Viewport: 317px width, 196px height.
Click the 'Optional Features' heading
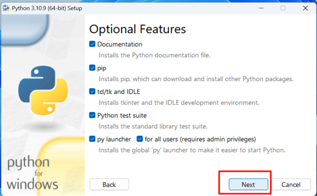(x=137, y=29)
